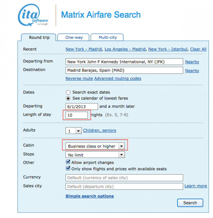Click the ITA Software logo
Viewport: 213px width, 218px height.
[33, 15]
